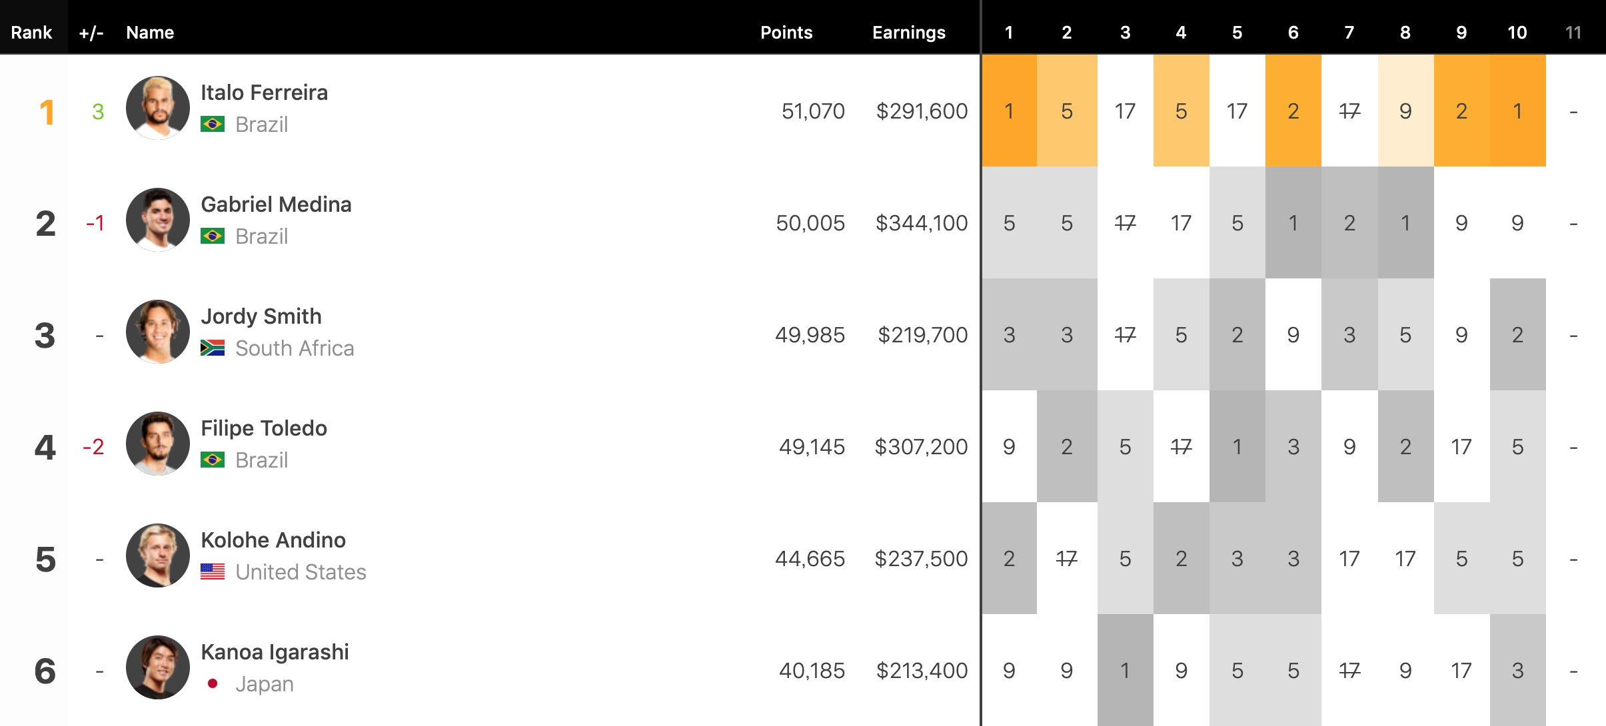The width and height of the screenshot is (1606, 726).
Task: Open Kanoa Igarashi athlete page link
Action: tap(275, 652)
